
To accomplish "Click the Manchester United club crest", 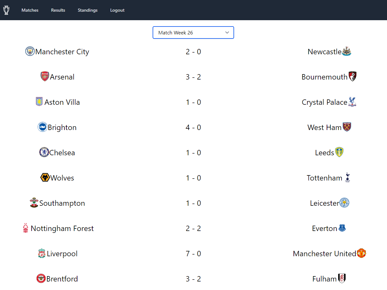I will 361,253.
